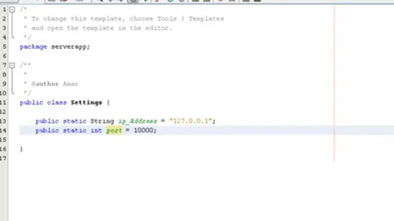Click line number 13 in the gutter
Screen dimensions: 394x221
(3, 121)
